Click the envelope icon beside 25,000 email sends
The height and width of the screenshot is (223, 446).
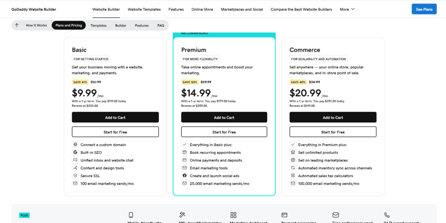[185, 184]
